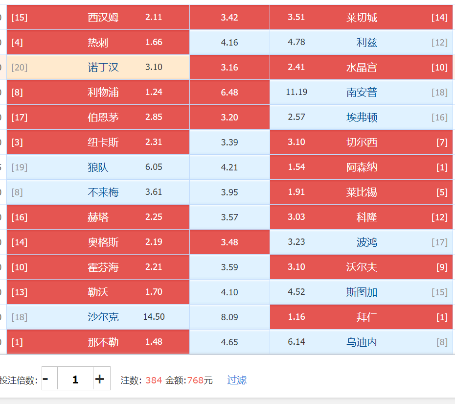Unselect 科隆 away win at 3.03
This screenshot has height=404, width=455.
[361, 217]
